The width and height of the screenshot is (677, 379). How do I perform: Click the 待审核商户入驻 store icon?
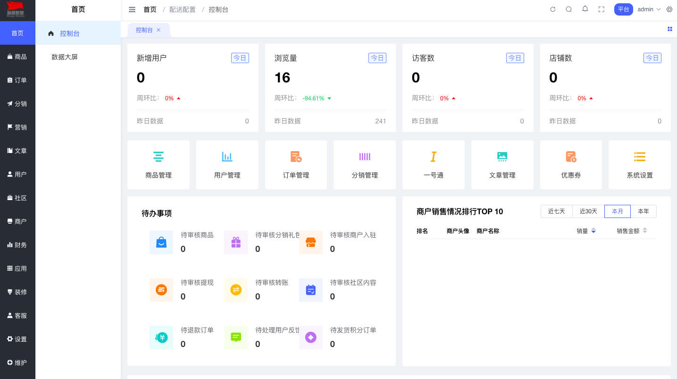311,242
